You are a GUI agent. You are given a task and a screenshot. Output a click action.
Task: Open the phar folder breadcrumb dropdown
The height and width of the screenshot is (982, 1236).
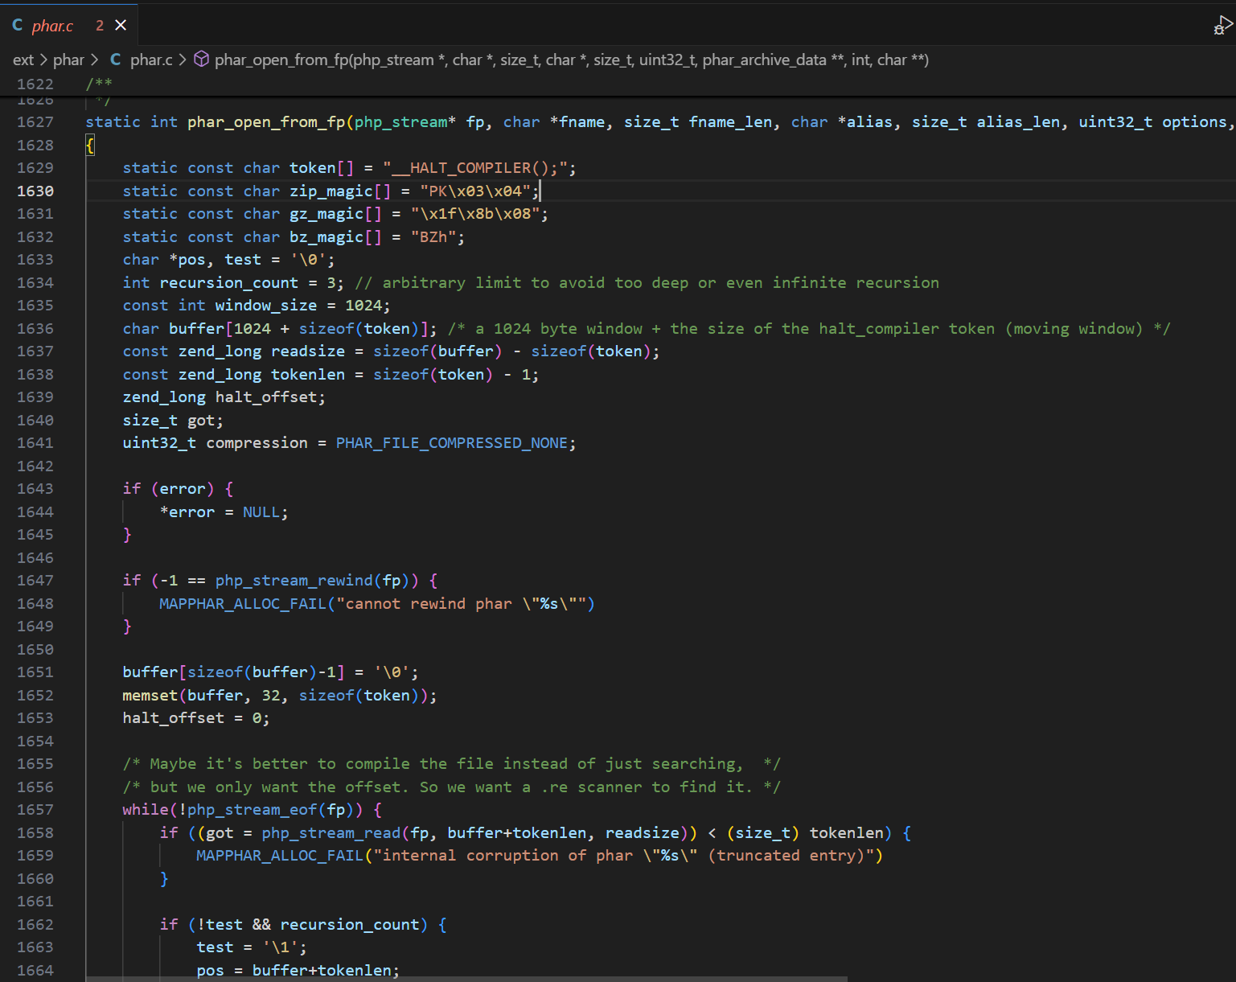(68, 60)
